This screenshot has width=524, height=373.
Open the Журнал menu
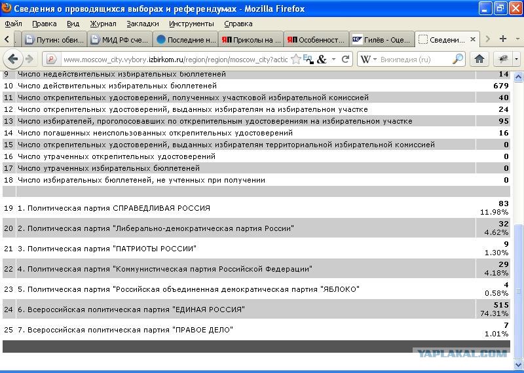103,24
